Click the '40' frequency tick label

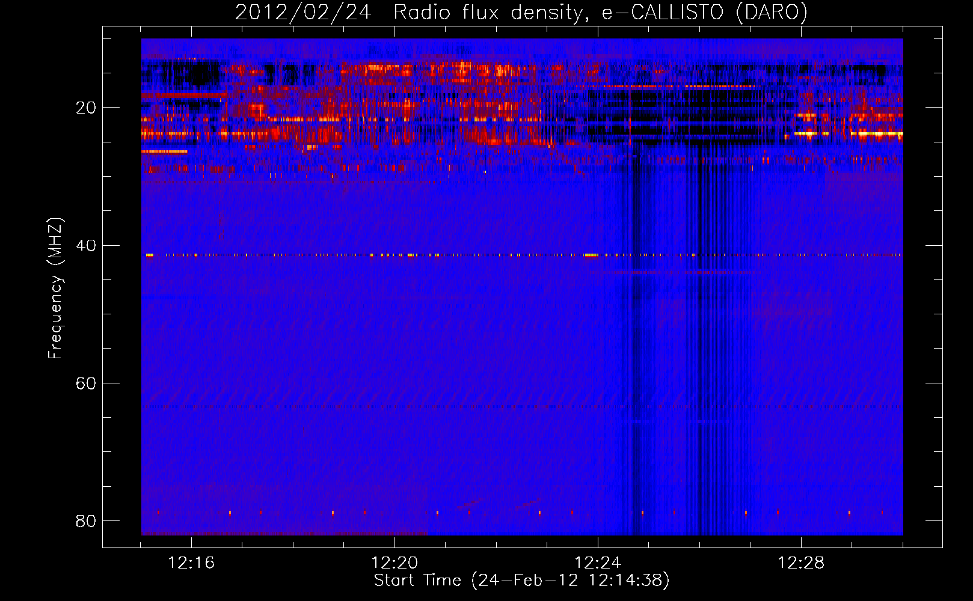pyautogui.click(x=86, y=246)
